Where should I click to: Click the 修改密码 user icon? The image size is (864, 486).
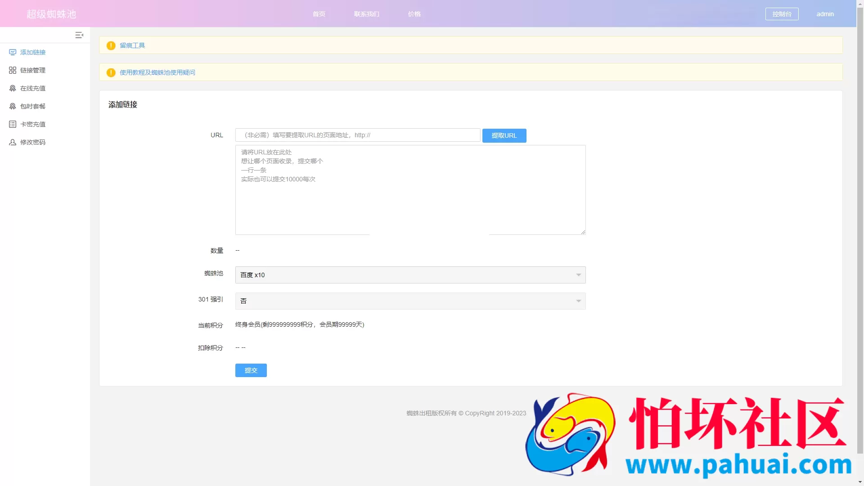(x=13, y=142)
